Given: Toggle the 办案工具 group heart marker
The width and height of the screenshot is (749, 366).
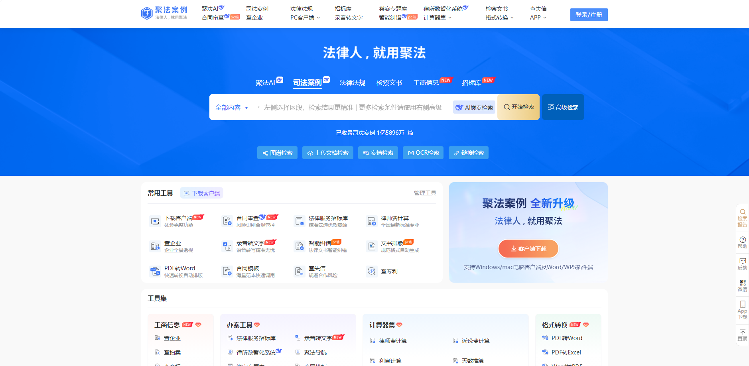Looking at the screenshot, I should pos(257,325).
